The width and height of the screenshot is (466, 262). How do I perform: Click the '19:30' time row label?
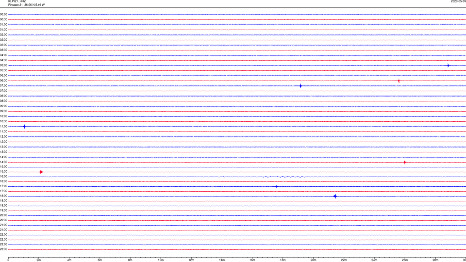3,210
